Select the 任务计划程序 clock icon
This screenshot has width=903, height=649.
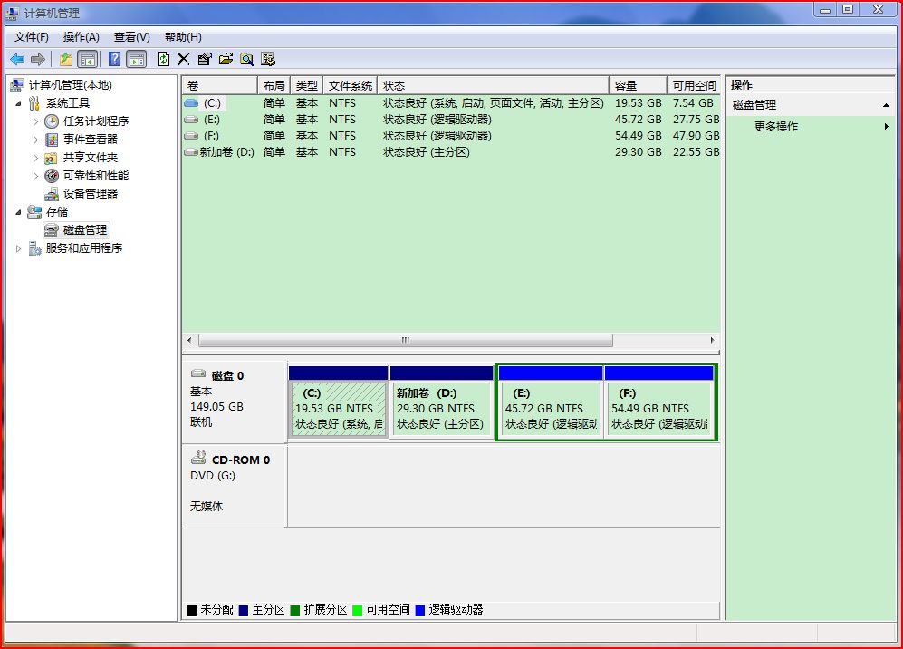(x=52, y=121)
